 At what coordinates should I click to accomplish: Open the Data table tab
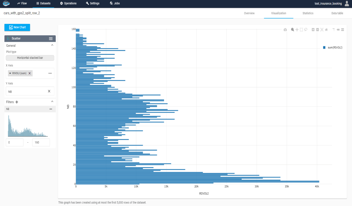[337, 13]
